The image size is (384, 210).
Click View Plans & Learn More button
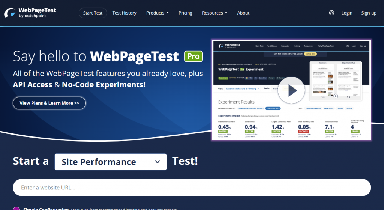[x=49, y=103]
